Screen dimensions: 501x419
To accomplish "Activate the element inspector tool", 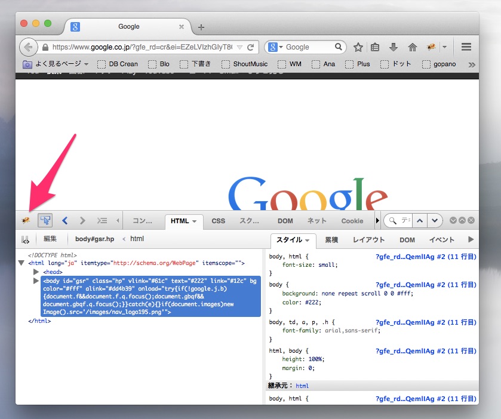I will point(45,220).
